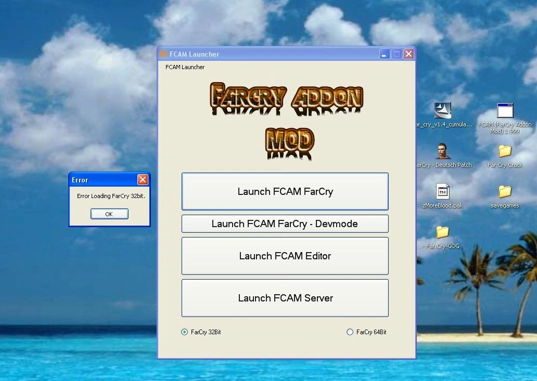Open the FCAM Launcher menu item

[185, 67]
